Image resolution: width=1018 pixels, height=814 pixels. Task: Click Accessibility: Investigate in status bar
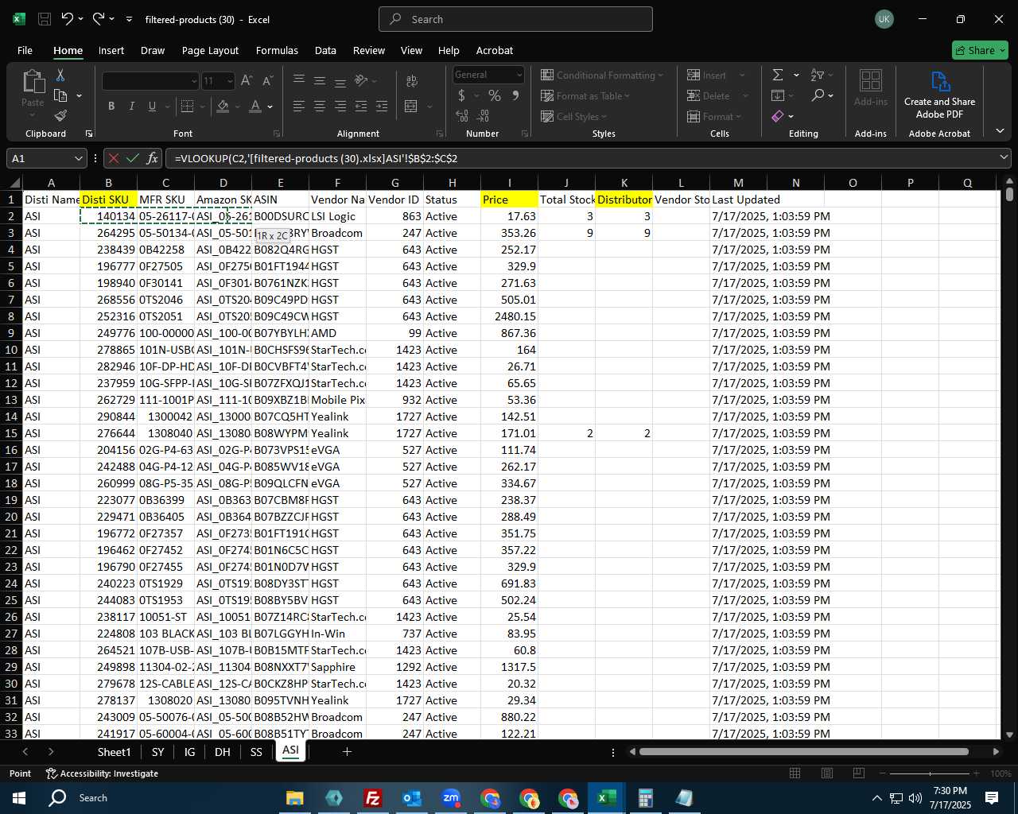pyautogui.click(x=102, y=773)
